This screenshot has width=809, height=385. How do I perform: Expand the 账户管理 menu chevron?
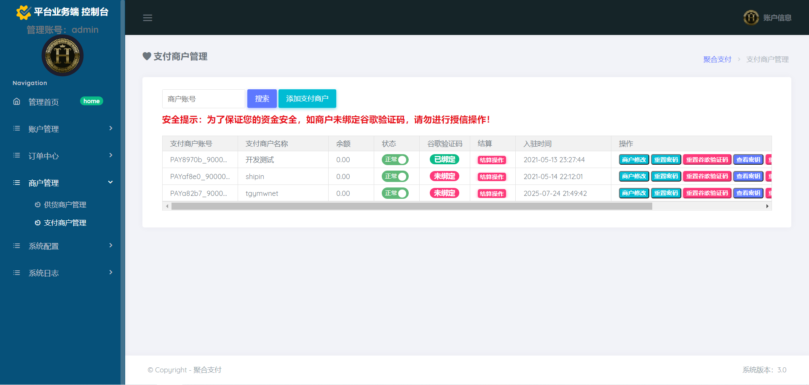coord(111,128)
